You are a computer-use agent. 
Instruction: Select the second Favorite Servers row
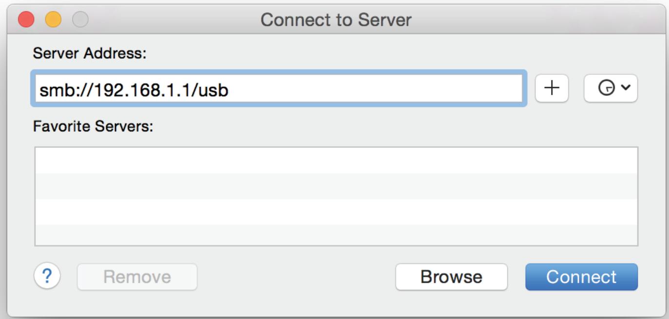pos(336,186)
